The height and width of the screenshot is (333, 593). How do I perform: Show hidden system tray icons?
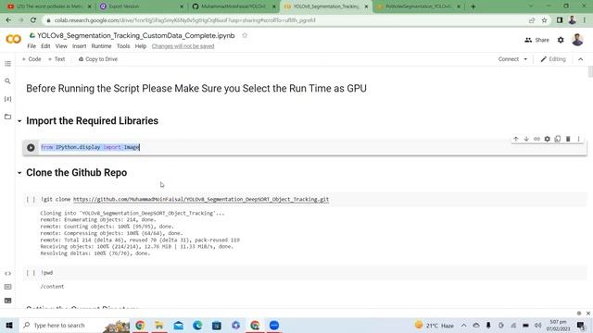pos(463,325)
